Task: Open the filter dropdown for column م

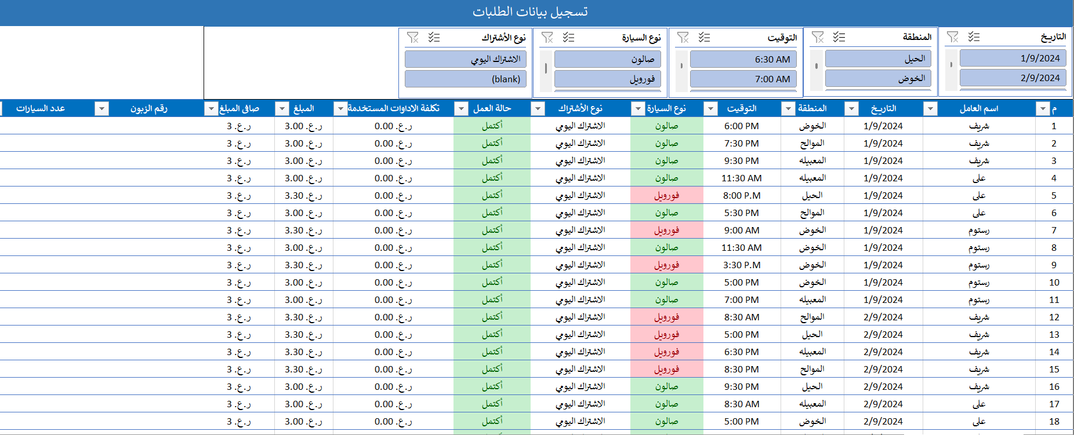Action: coord(1043,108)
